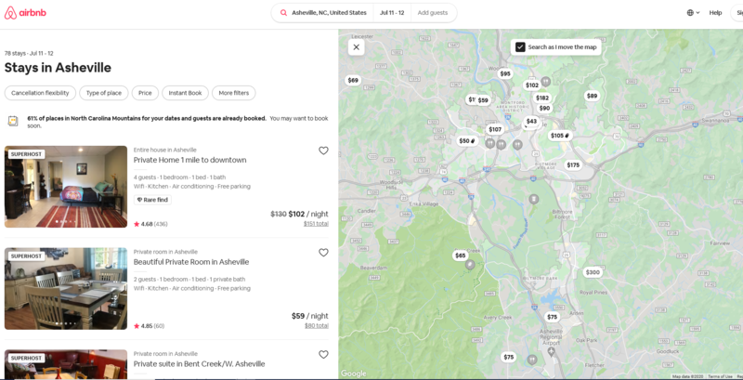The image size is (743, 380).
Task: Click the $89 map price marker
Action: coord(592,96)
